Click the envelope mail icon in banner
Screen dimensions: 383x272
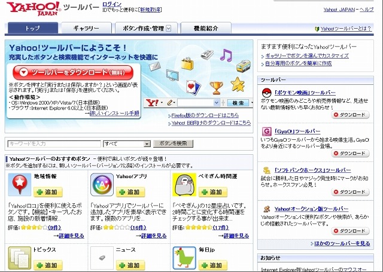pos(155,66)
